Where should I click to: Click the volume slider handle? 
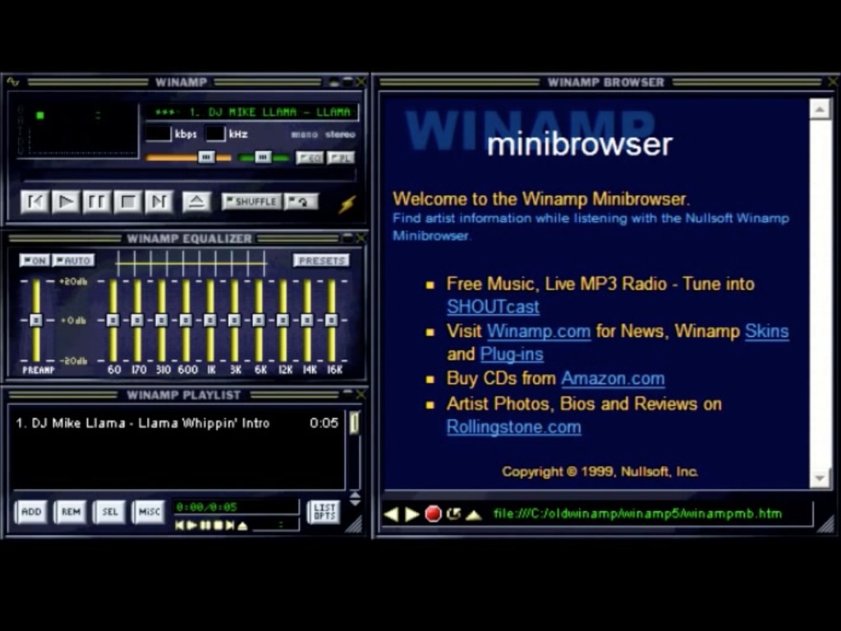click(x=206, y=157)
